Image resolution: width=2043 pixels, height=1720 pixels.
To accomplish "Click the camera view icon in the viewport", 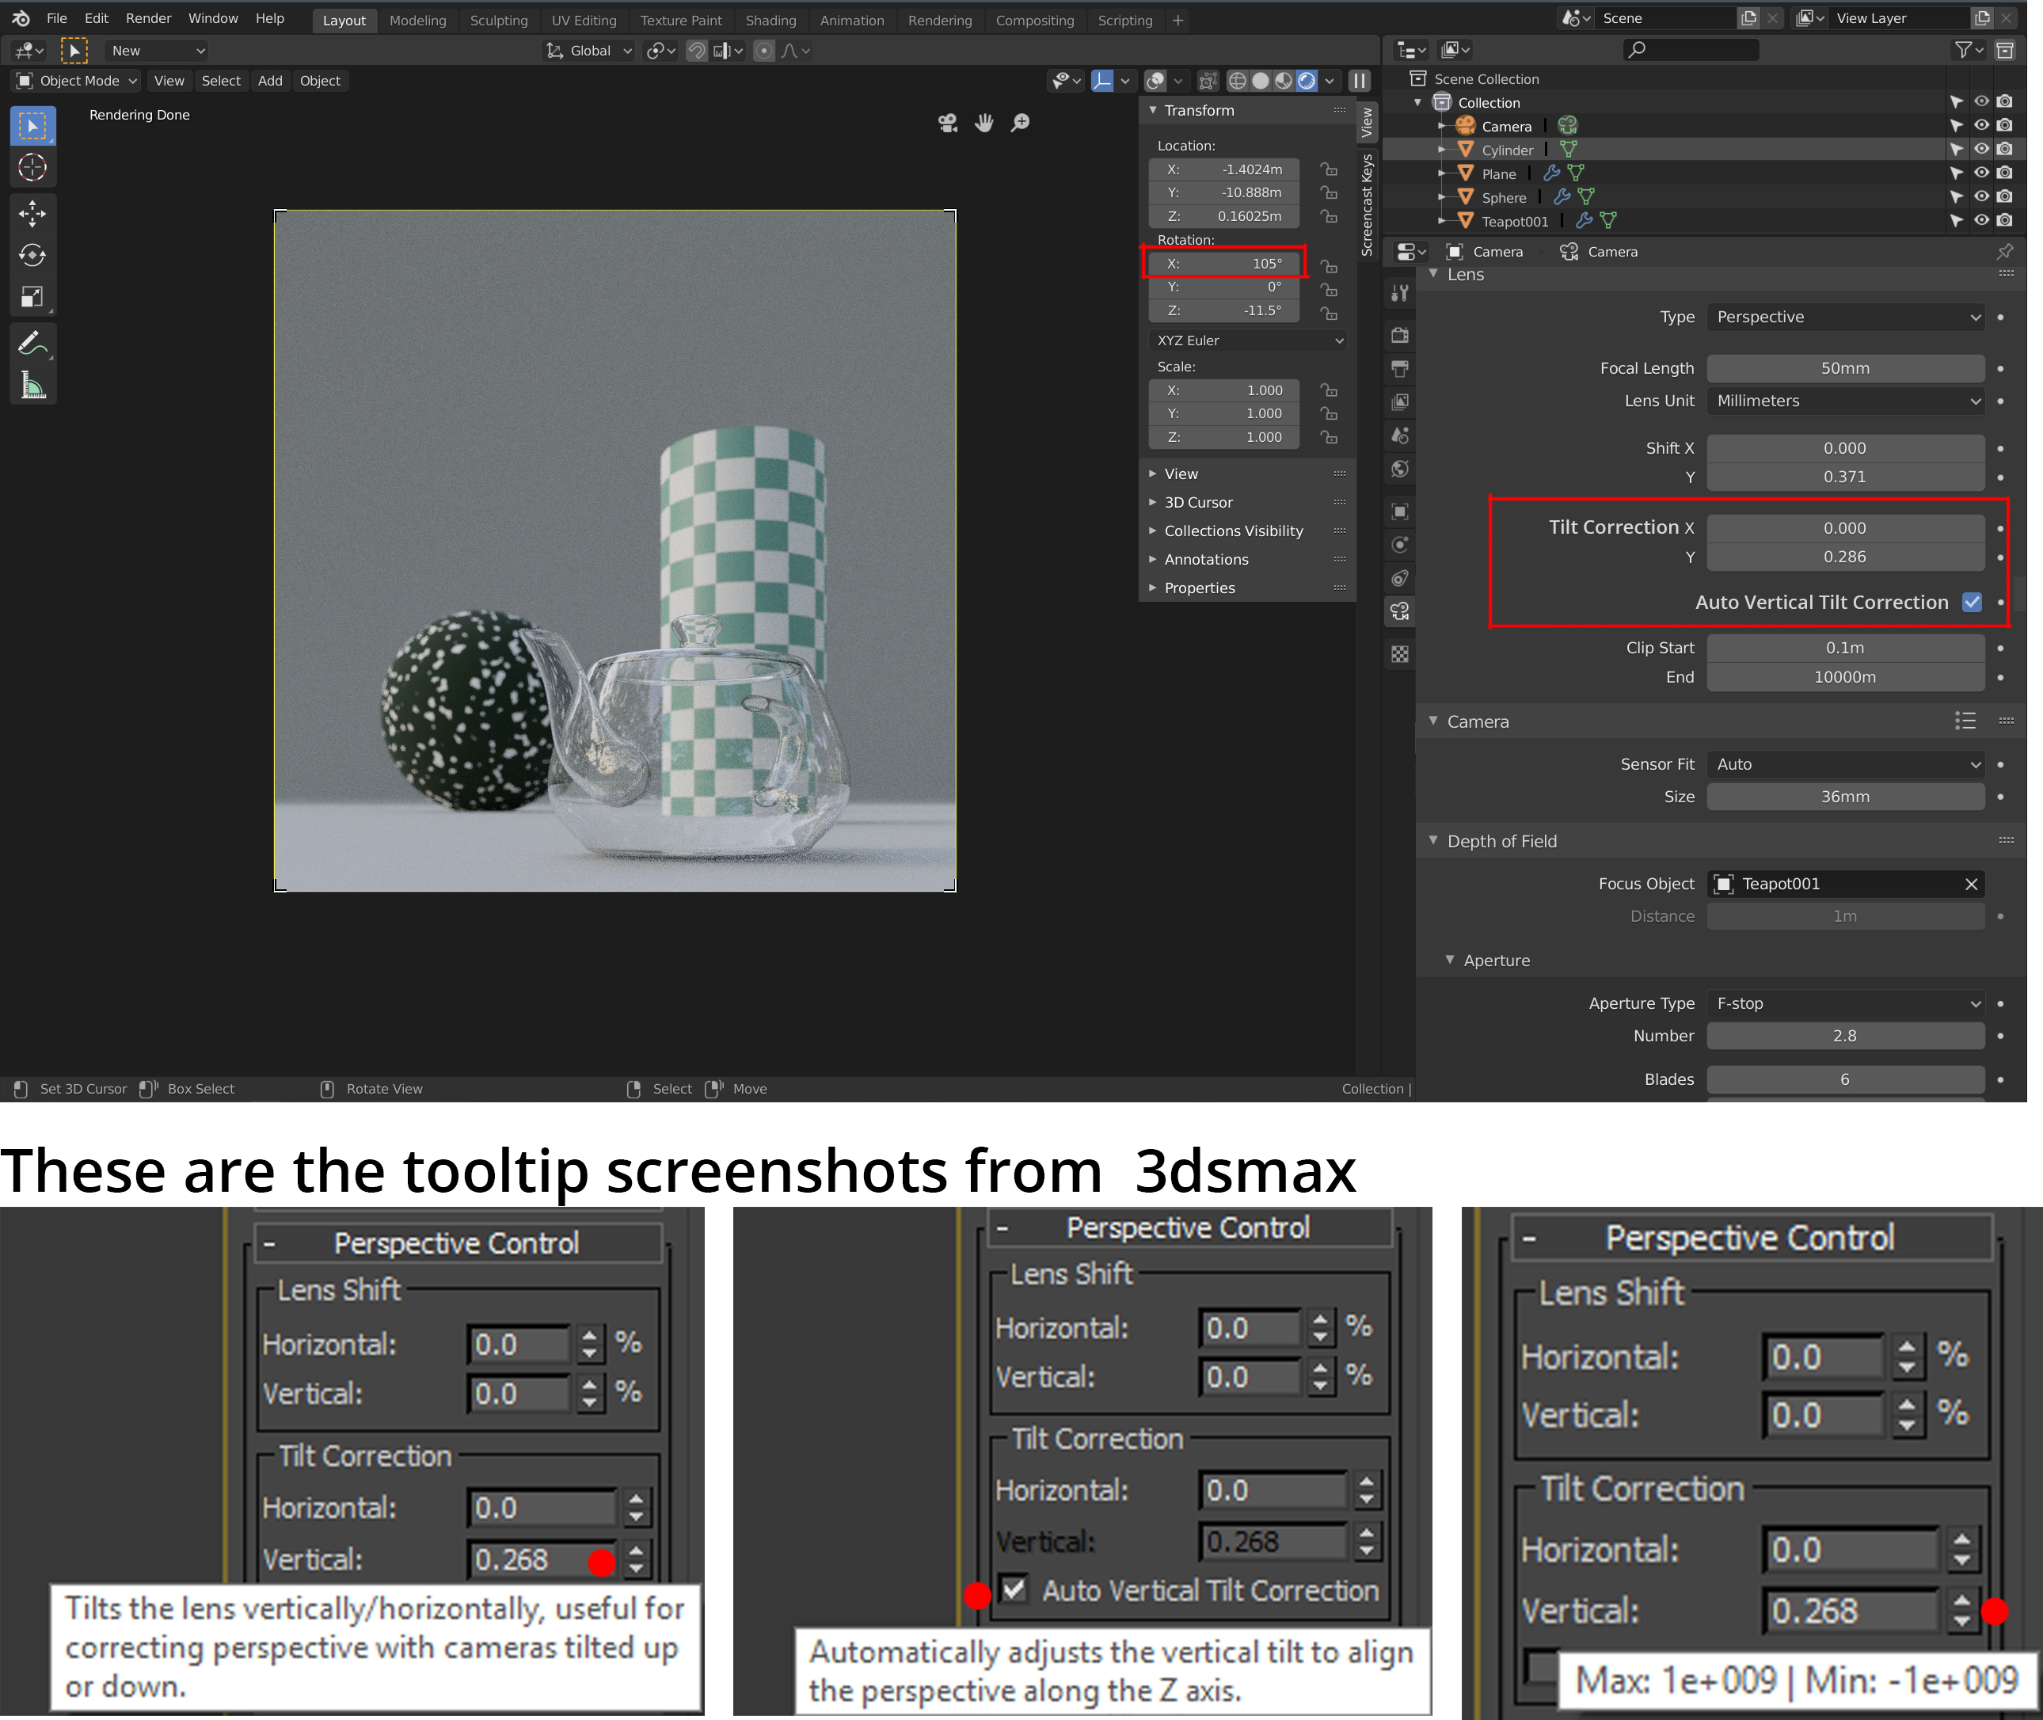I will [948, 123].
